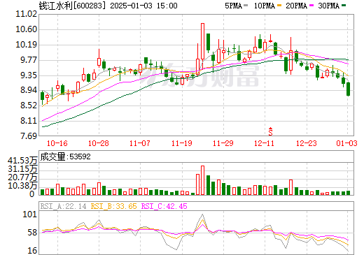Click the 7.69 price axis label

29,136
